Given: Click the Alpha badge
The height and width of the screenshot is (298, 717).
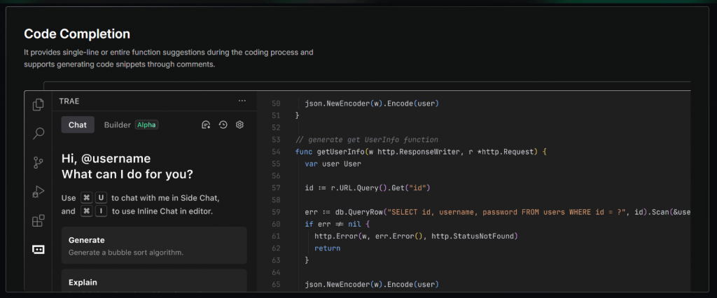Looking at the screenshot, I should point(147,125).
